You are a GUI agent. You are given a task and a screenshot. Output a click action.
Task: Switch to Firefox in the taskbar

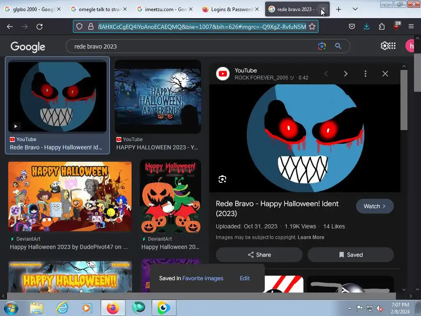pyautogui.click(x=113, y=308)
